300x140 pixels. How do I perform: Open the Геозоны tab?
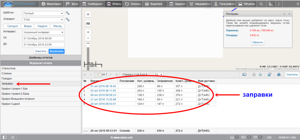133,4
